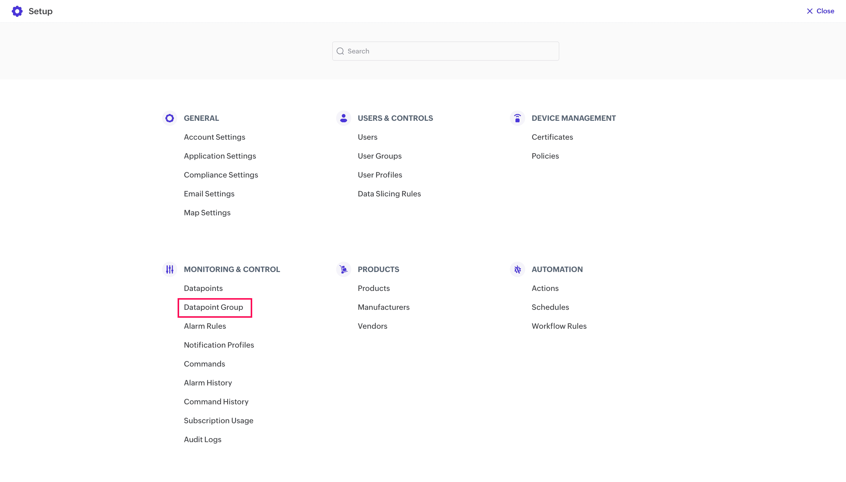Click the Products cart icon
The width and height of the screenshot is (846, 482).
click(x=343, y=269)
